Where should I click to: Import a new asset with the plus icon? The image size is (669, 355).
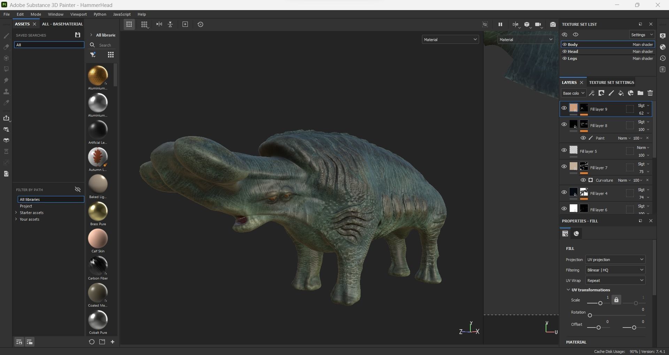(113, 342)
